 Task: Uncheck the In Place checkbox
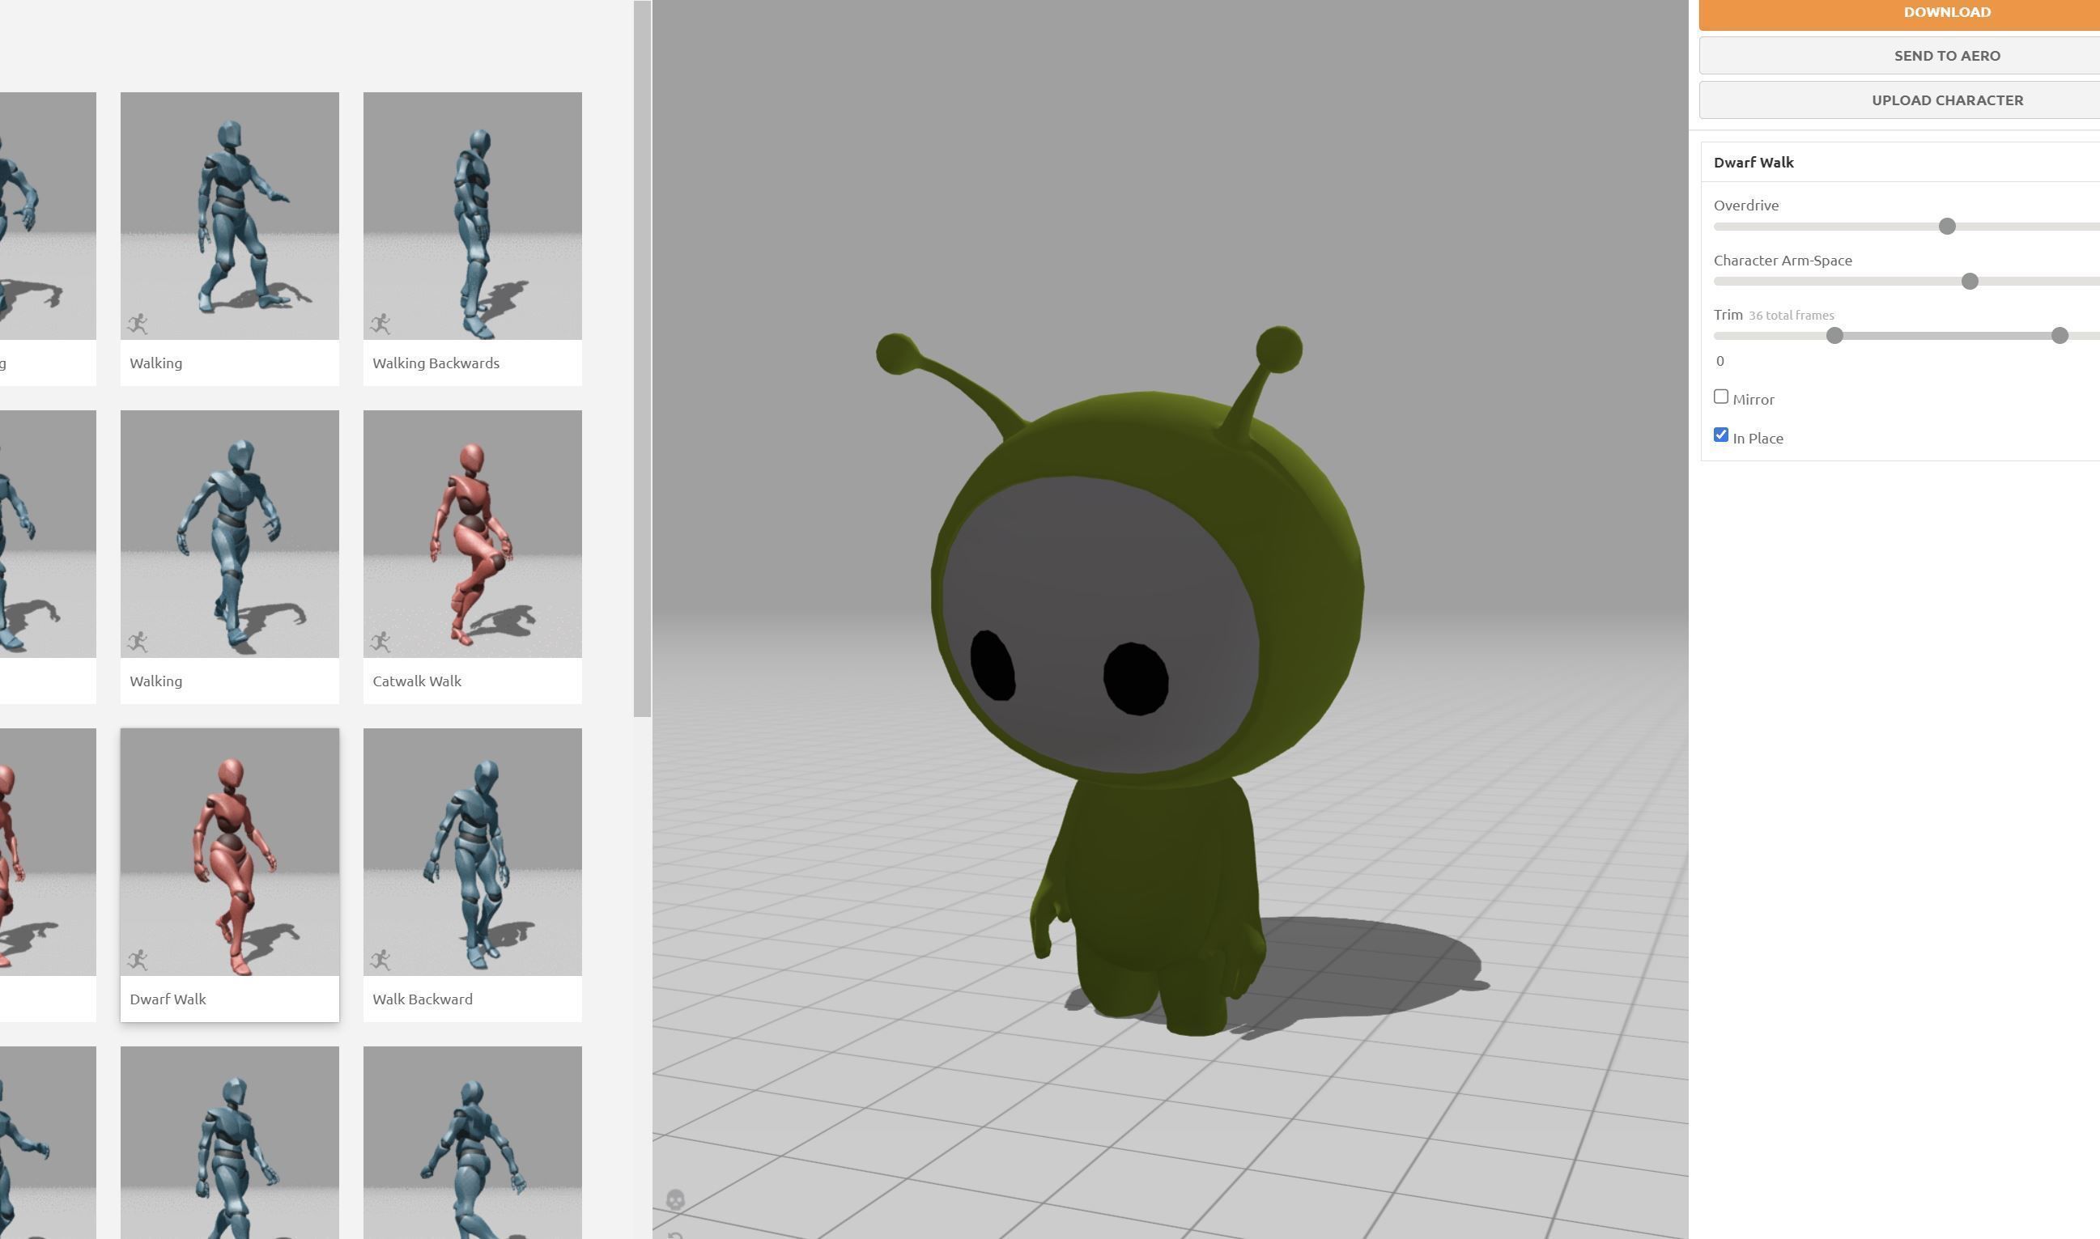tap(1721, 435)
